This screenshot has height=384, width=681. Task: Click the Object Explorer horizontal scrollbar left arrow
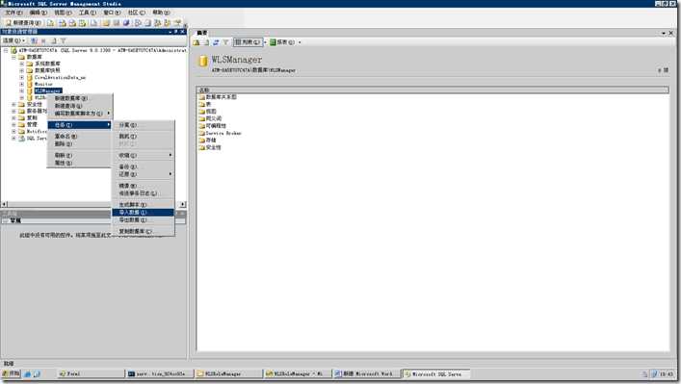pos(4,204)
